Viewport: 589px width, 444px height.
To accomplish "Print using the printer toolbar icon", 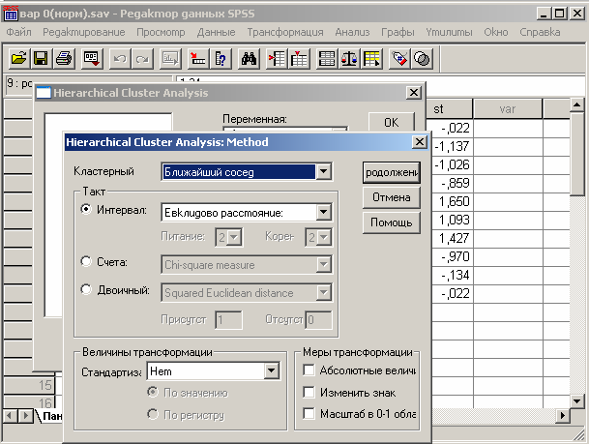I will click(x=64, y=59).
